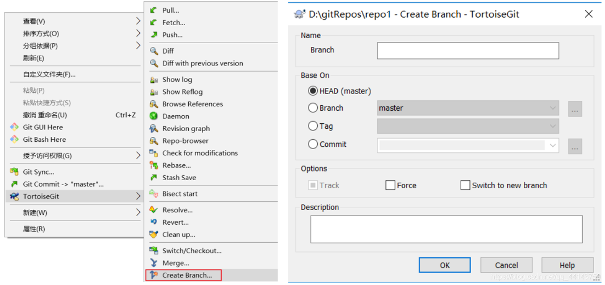This screenshot has width=605, height=285.
Task: Click the Create Branch dialog title icon
Action: [299, 14]
